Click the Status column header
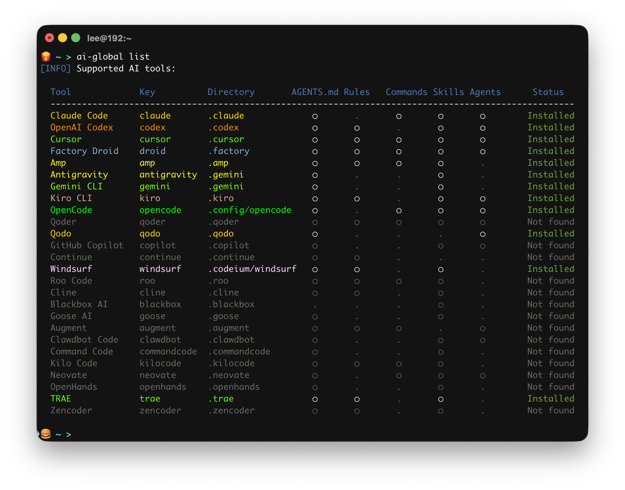Image resolution: width=625 pixels, height=490 pixels. pos(548,92)
